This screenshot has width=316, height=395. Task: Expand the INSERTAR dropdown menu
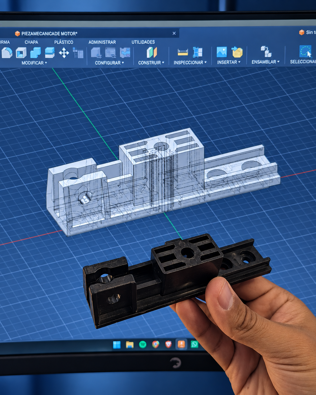point(229,62)
